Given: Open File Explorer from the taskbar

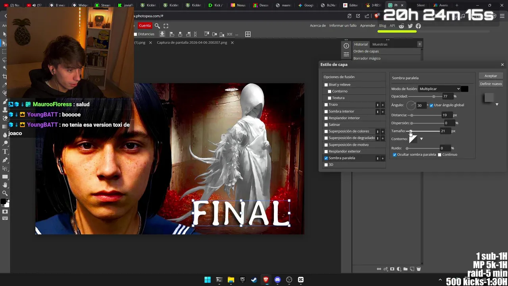Looking at the screenshot, I should click(x=231, y=280).
